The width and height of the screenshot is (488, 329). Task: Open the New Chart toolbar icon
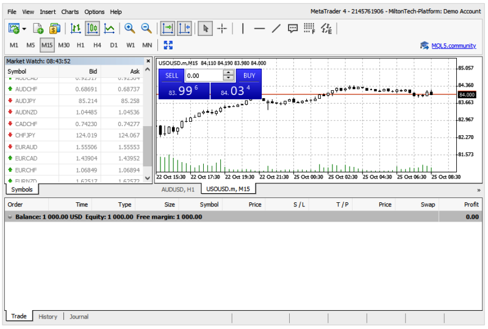coord(13,29)
